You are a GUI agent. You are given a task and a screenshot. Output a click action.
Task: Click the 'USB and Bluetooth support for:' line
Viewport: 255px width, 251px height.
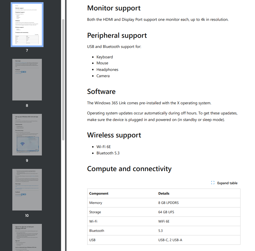coord(114,47)
